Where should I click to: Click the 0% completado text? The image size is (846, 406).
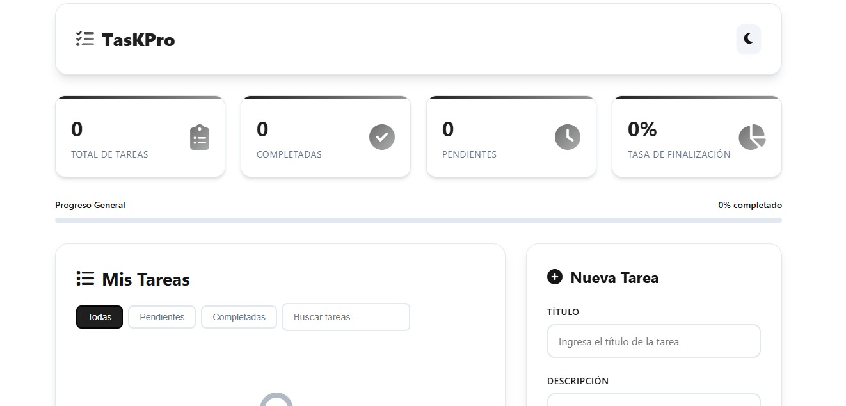(x=750, y=206)
